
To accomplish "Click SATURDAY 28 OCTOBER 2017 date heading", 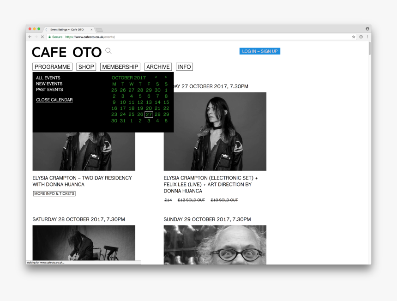I will (x=78, y=219).
